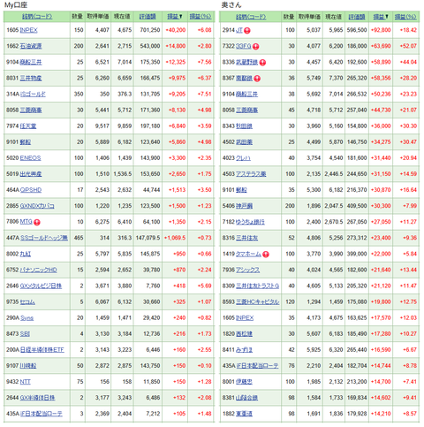
Task: Sort My口座 table by 評価額 header
Action: click(148, 17)
